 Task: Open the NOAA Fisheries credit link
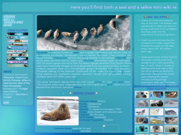[12, 80]
